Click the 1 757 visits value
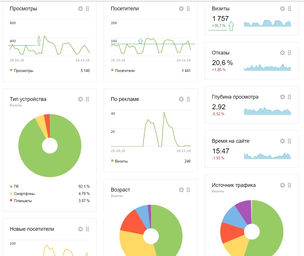304x256 pixels. pos(220,19)
